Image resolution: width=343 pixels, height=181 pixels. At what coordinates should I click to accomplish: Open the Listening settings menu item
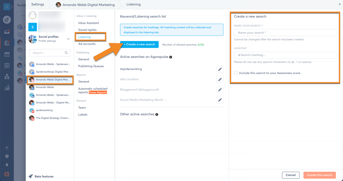[x=84, y=37]
